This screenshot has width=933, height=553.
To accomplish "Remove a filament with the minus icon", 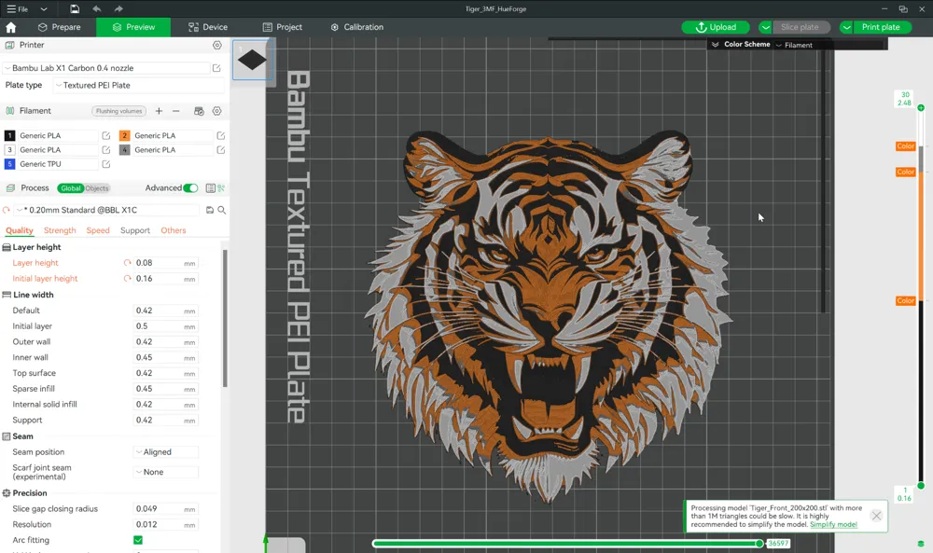I will (176, 111).
